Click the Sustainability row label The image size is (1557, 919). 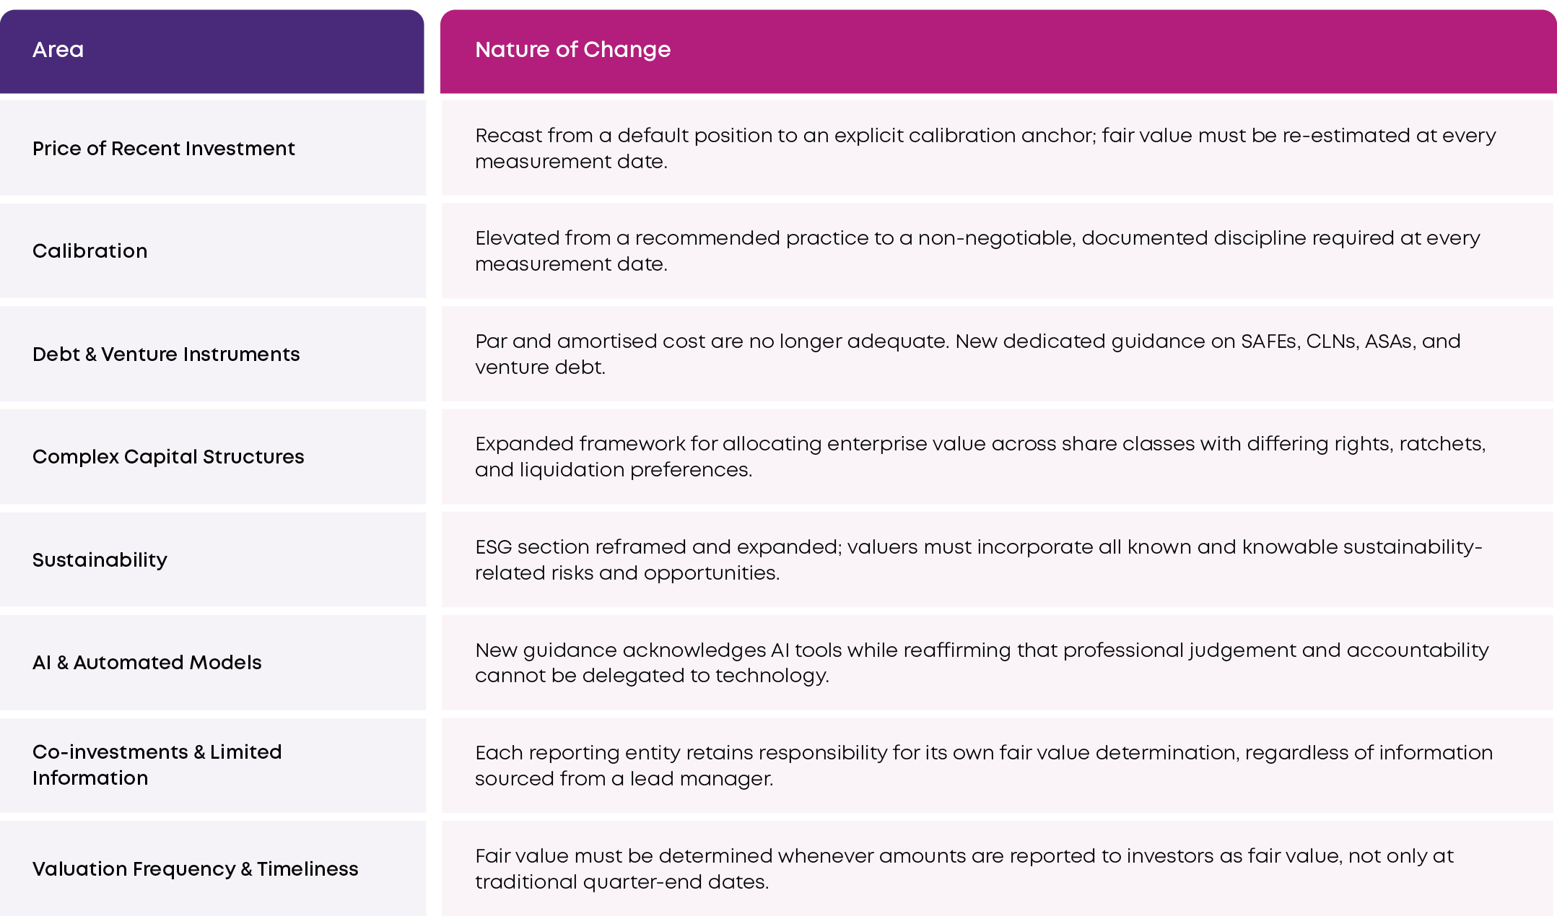pos(100,560)
